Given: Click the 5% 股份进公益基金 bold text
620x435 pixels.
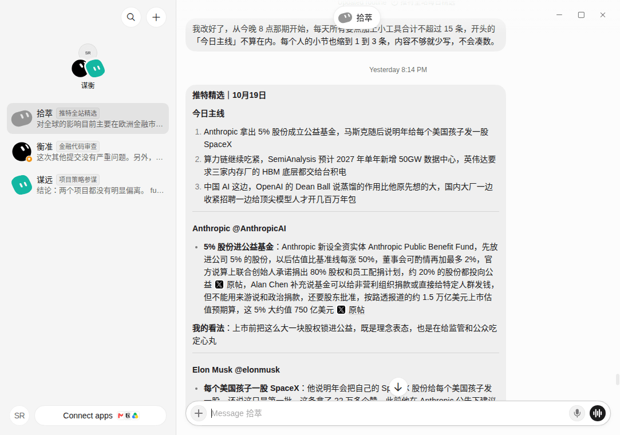Looking at the screenshot, I should (x=239, y=247).
